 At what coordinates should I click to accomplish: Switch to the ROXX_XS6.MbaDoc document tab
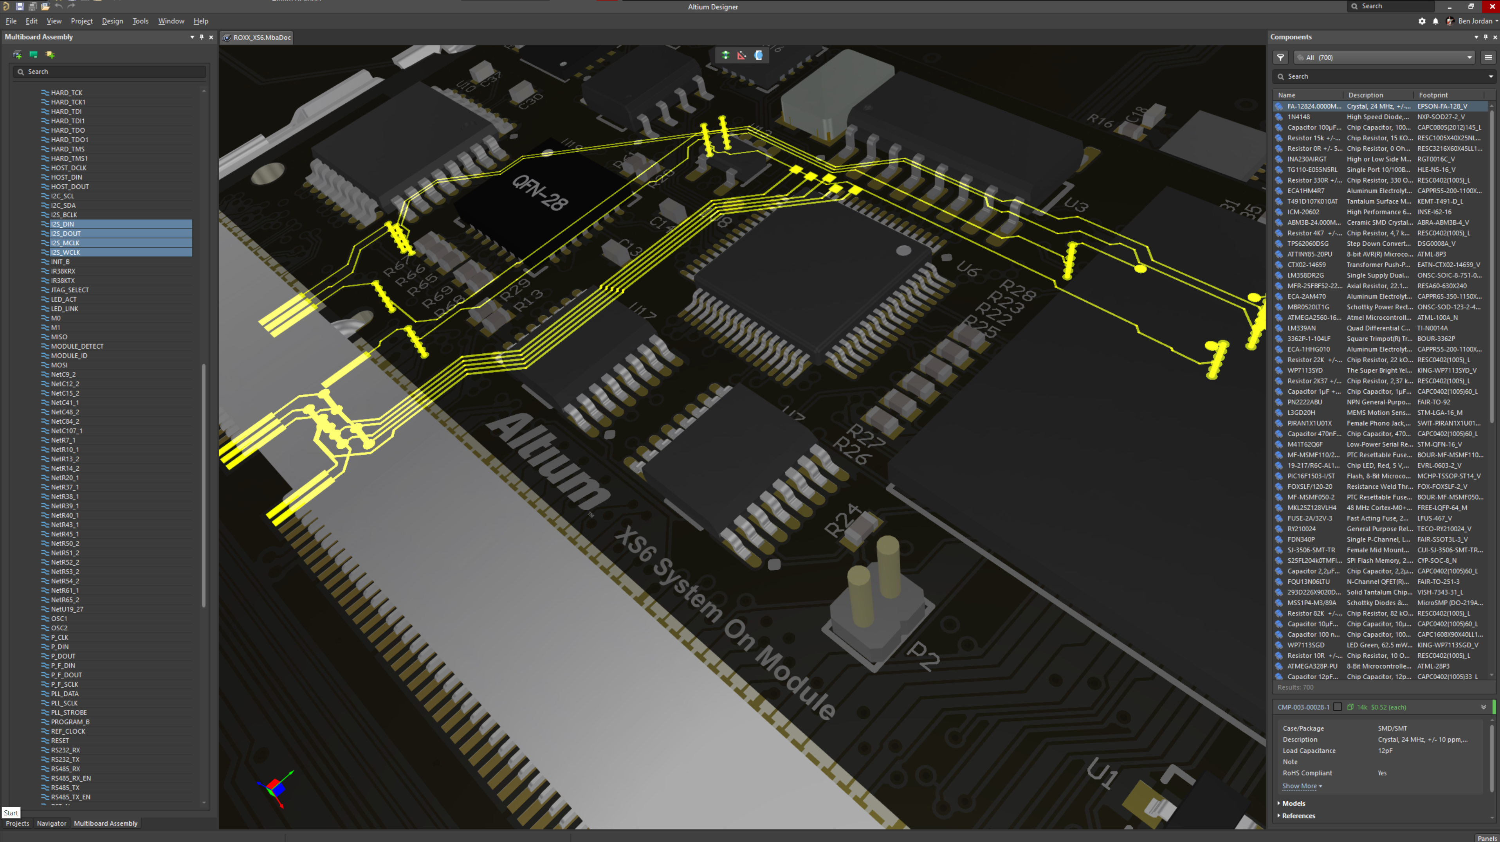click(x=258, y=37)
